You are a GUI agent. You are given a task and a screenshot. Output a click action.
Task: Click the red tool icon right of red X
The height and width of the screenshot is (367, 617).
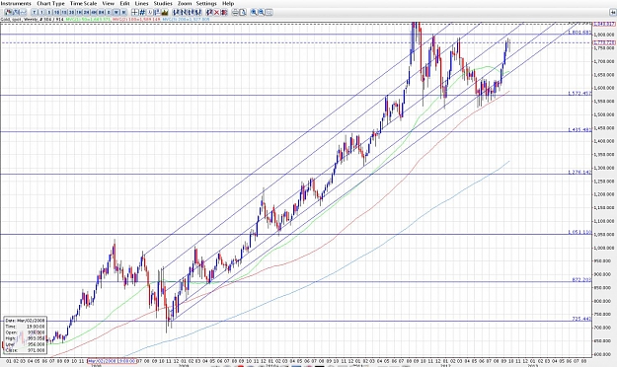[224, 12]
